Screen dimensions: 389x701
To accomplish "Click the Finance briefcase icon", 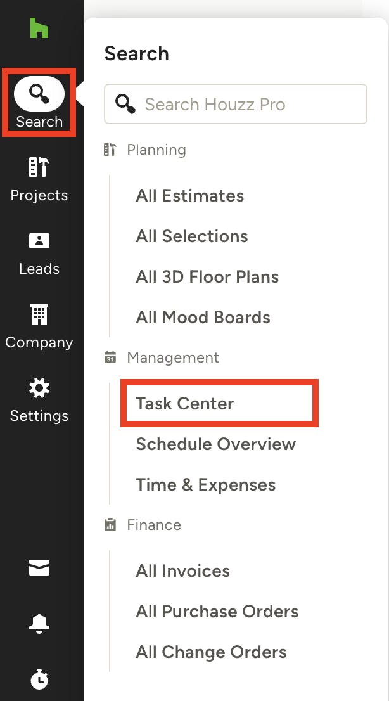I will click(110, 525).
